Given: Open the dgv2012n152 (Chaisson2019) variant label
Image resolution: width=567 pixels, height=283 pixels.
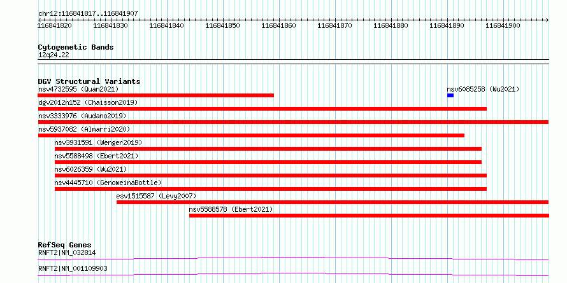Looking at the screenshot, I should point(88,102).
